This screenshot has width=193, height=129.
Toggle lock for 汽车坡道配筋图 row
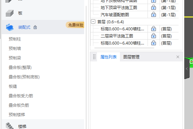(x=154, y=15)
